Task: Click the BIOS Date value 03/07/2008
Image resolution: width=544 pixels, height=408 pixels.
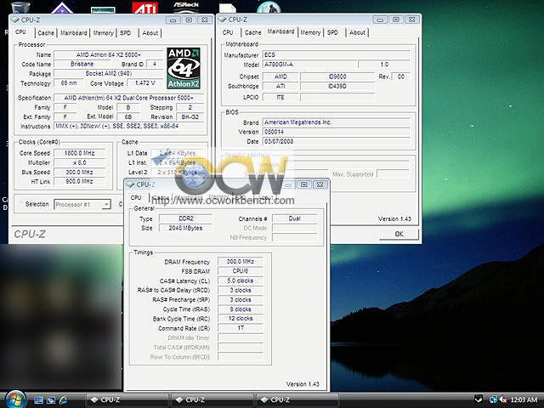Action: pos(337,142)
